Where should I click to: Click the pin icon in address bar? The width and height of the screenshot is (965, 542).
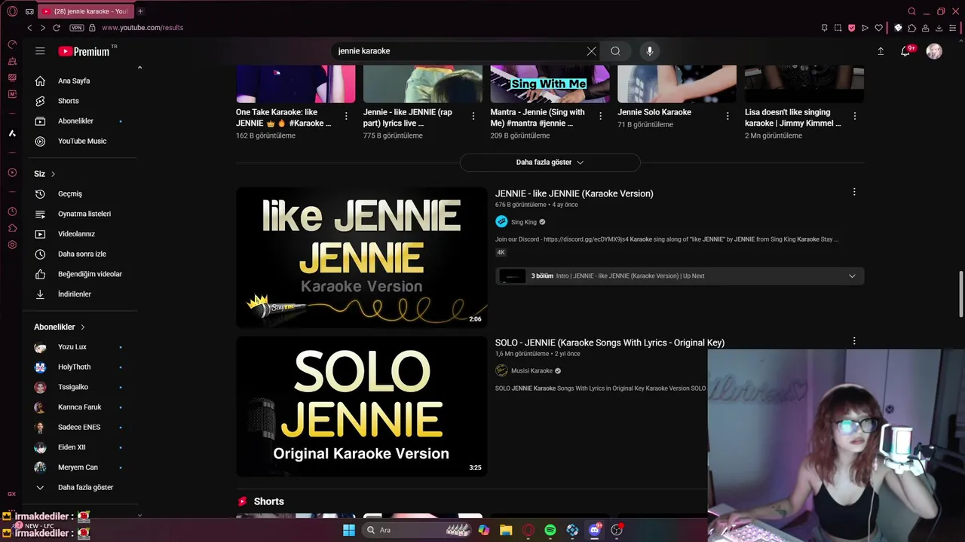(x=824, y=28)
